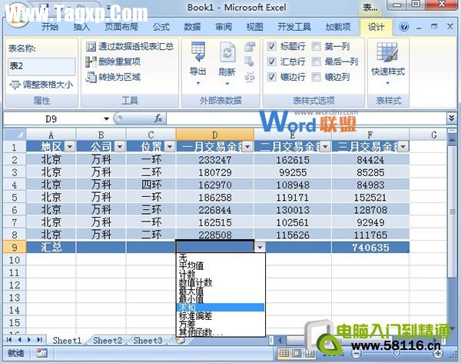Click Summarize with PivotTable (通过数据透视表汇总)

(x=130, y=46)
